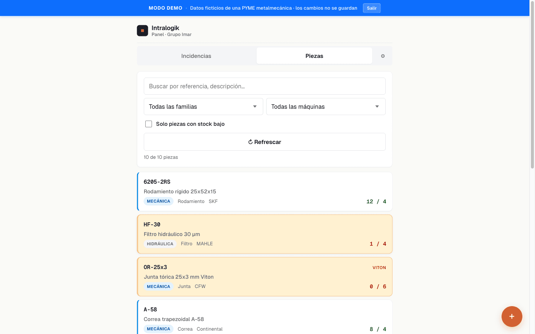This screenshot has height=334, width=535.
Task: Click stock value 8 / 4
Action: click(x=378, y=329)
